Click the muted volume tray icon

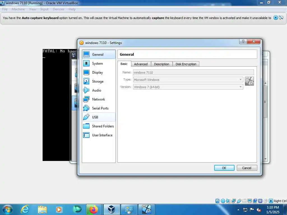tap(259, 210)
